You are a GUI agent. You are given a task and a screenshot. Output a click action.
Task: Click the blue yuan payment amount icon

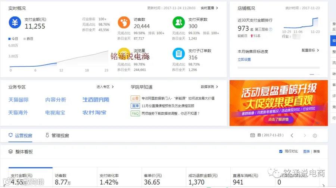coord(15,22)
